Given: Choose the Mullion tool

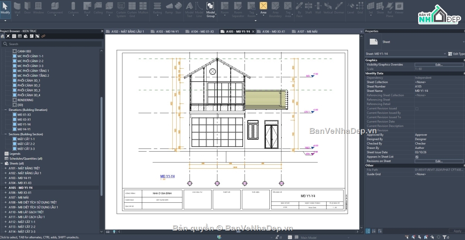Looking at the screenshot, I should (143, 8).
